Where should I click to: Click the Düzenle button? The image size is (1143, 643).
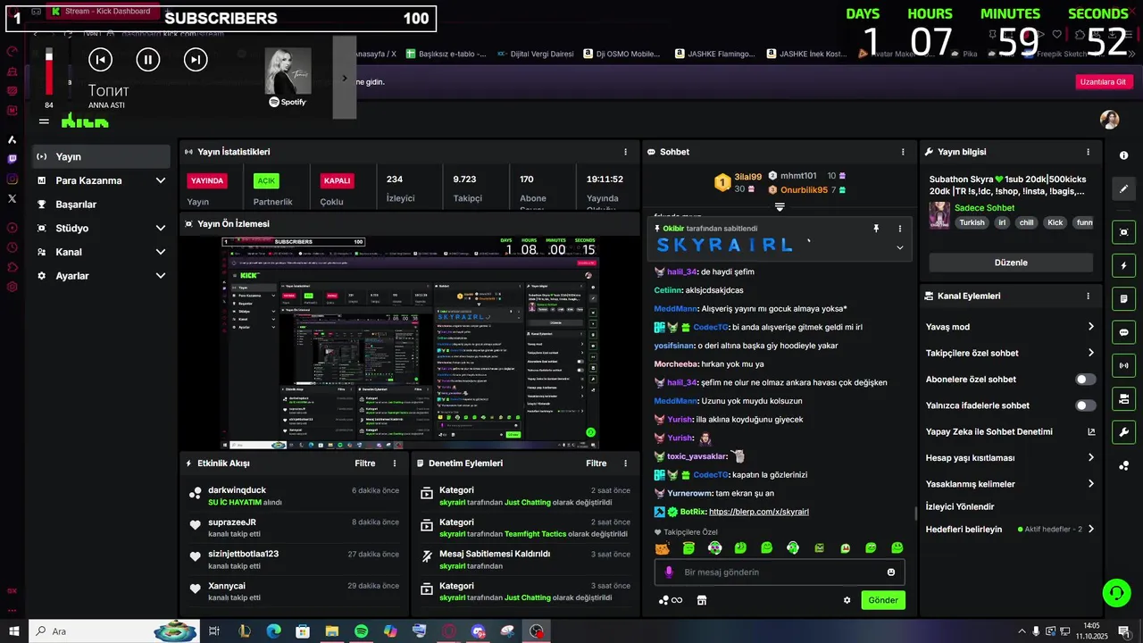[x=1011, y=263]
